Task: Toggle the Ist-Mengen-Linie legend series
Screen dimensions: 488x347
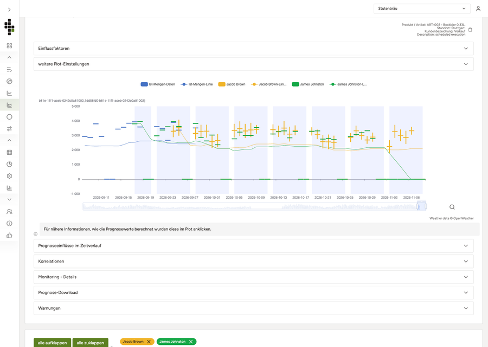Action: click(x=197, y=84)
